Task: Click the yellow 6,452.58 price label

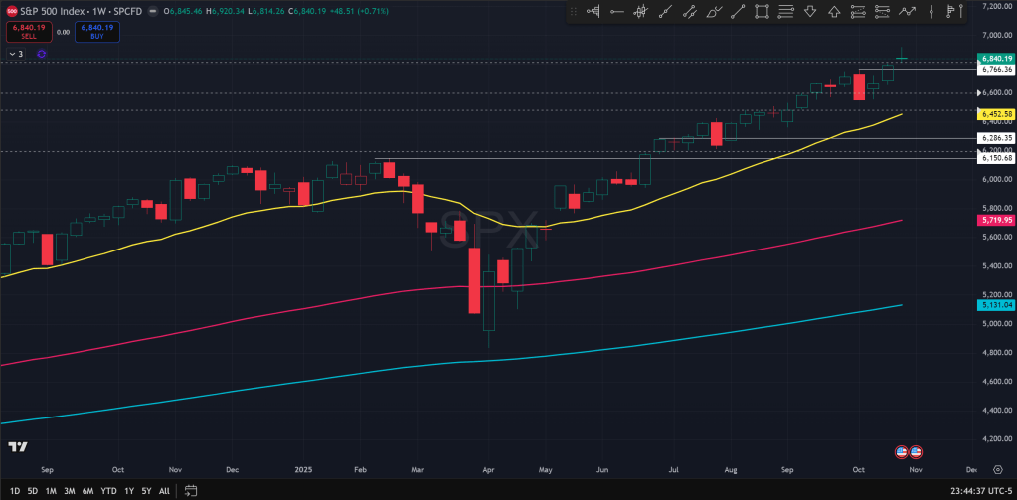Action: 996,114
